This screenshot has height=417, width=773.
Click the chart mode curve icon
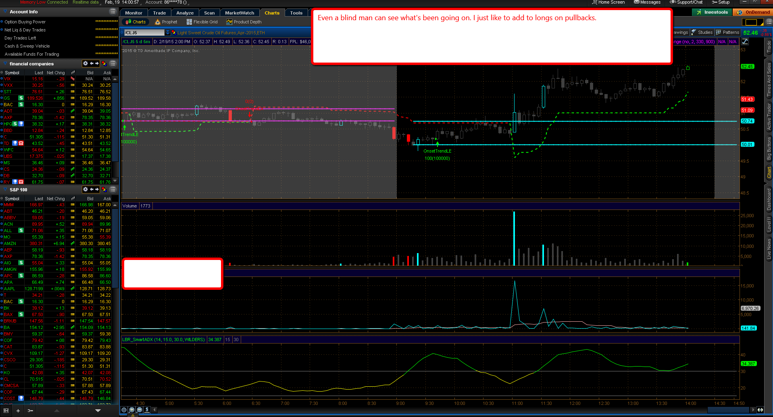tap(745, 42)
